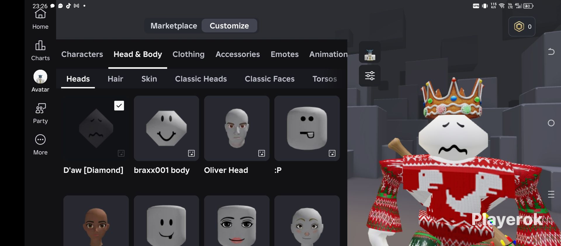The height and width of the screenshot is (246, 561).
Task: Open the More menu in sidebar
Action: click(x=40, y=145)
